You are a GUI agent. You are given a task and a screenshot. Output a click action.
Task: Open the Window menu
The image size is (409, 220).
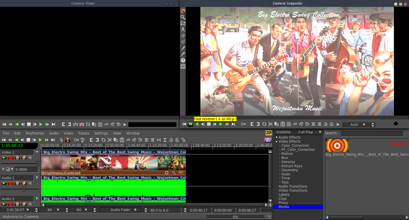tap(133, 133)
